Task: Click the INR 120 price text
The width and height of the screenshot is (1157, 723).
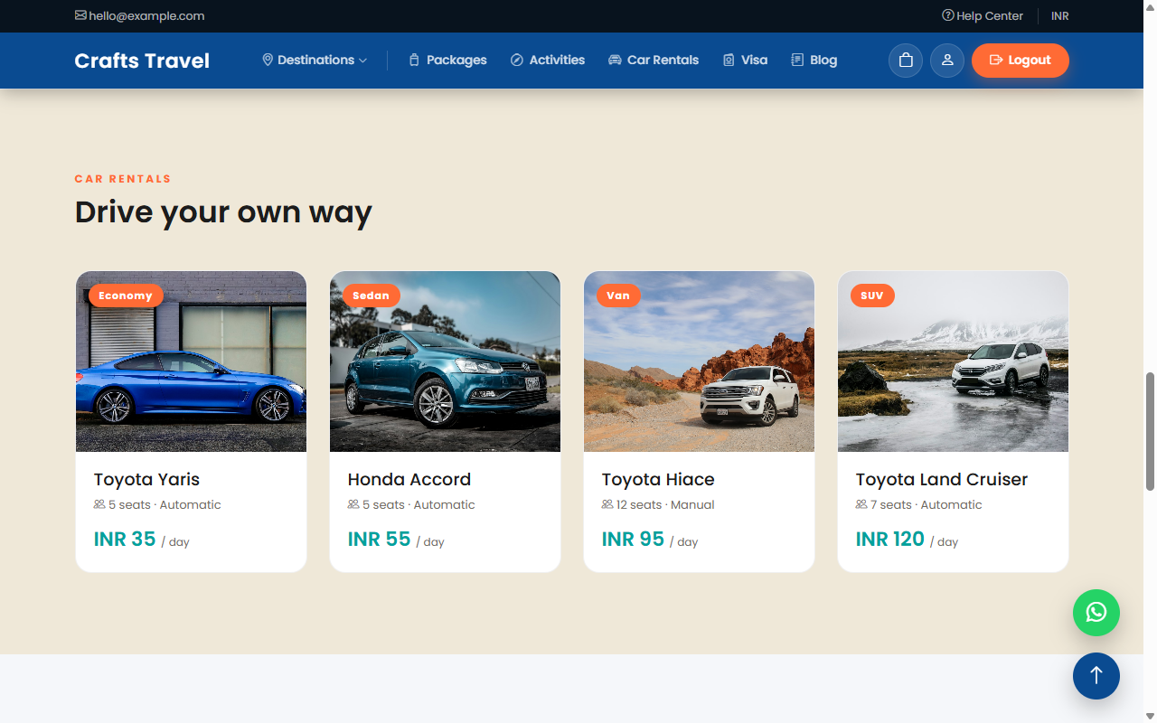Action: pyautogui.click(x=890, y=539)
